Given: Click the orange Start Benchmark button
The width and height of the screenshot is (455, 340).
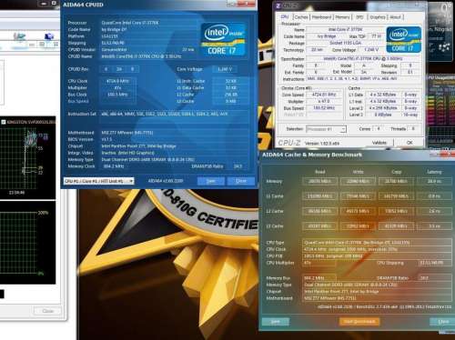Looking at the screenshot, I should (x=359, y=322).
